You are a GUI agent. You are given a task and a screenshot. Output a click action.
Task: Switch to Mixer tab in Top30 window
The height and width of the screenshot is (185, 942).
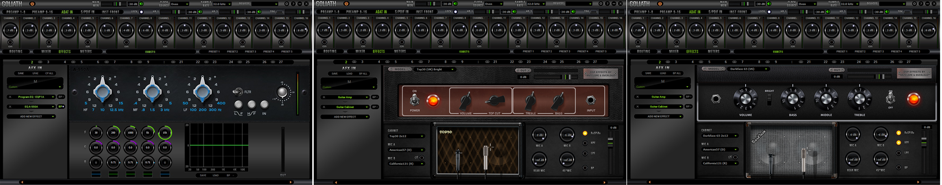click(360, 51)
